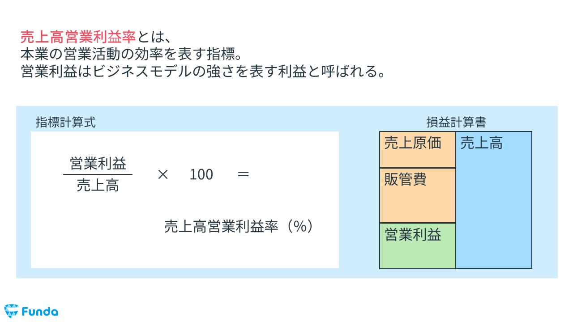Click the sentence starting 営業利益はビジネスモデル
This screenshot has width=573, height=322.
pyautogui.click(x=203, y=72)
